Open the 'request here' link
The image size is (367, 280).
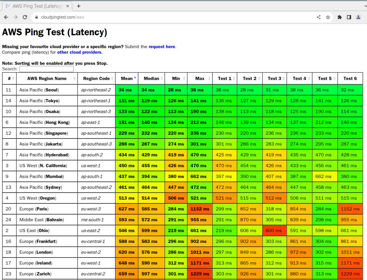point(162,47)
